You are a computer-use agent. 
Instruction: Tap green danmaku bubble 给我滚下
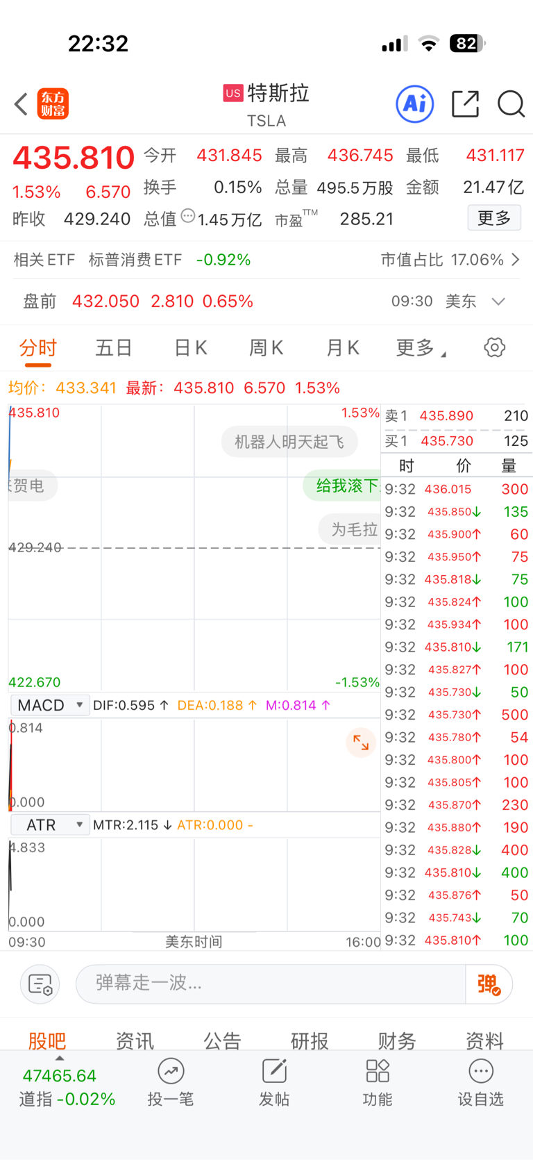[342, 486]
